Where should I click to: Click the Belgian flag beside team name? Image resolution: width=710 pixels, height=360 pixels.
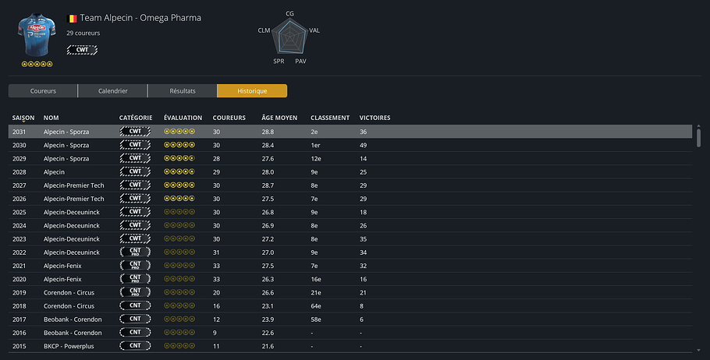(72, 18)
